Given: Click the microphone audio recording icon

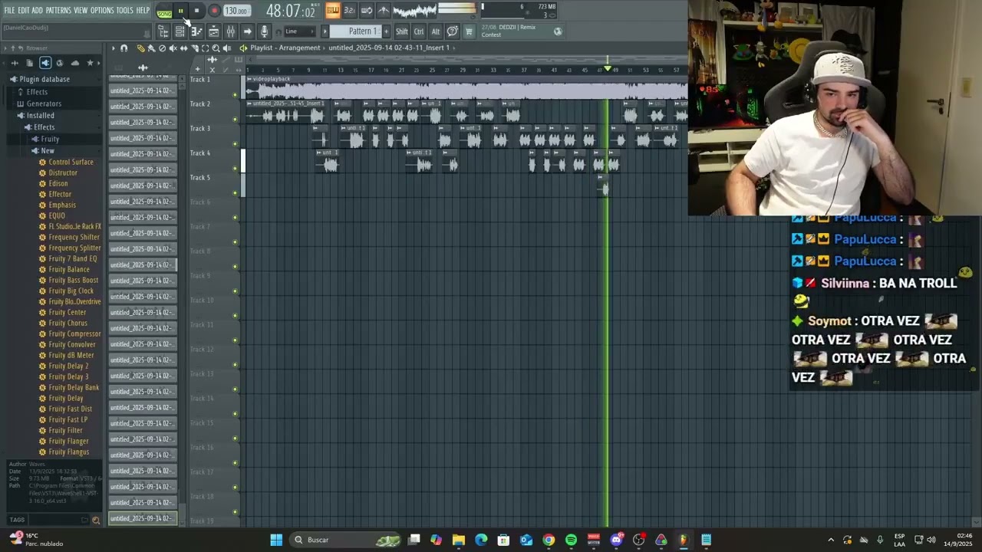Looking at the screenshot, I should coord(264,31).
